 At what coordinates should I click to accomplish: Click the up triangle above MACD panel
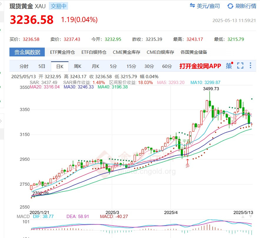[x=243, y=217]
